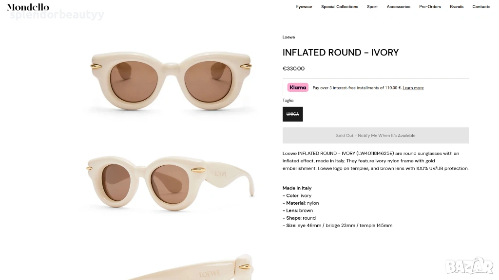Select the UNICA size option

pyautogui.click(x=292, y=114)
